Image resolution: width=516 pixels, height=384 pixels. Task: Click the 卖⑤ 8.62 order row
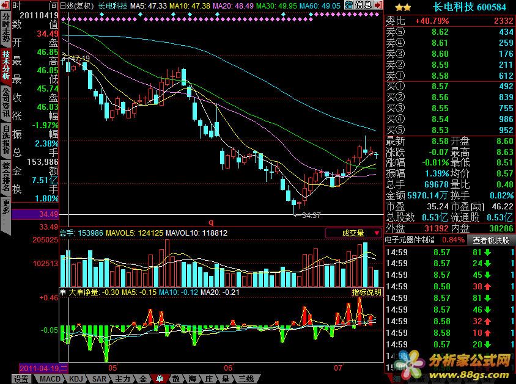click(449, 32)
